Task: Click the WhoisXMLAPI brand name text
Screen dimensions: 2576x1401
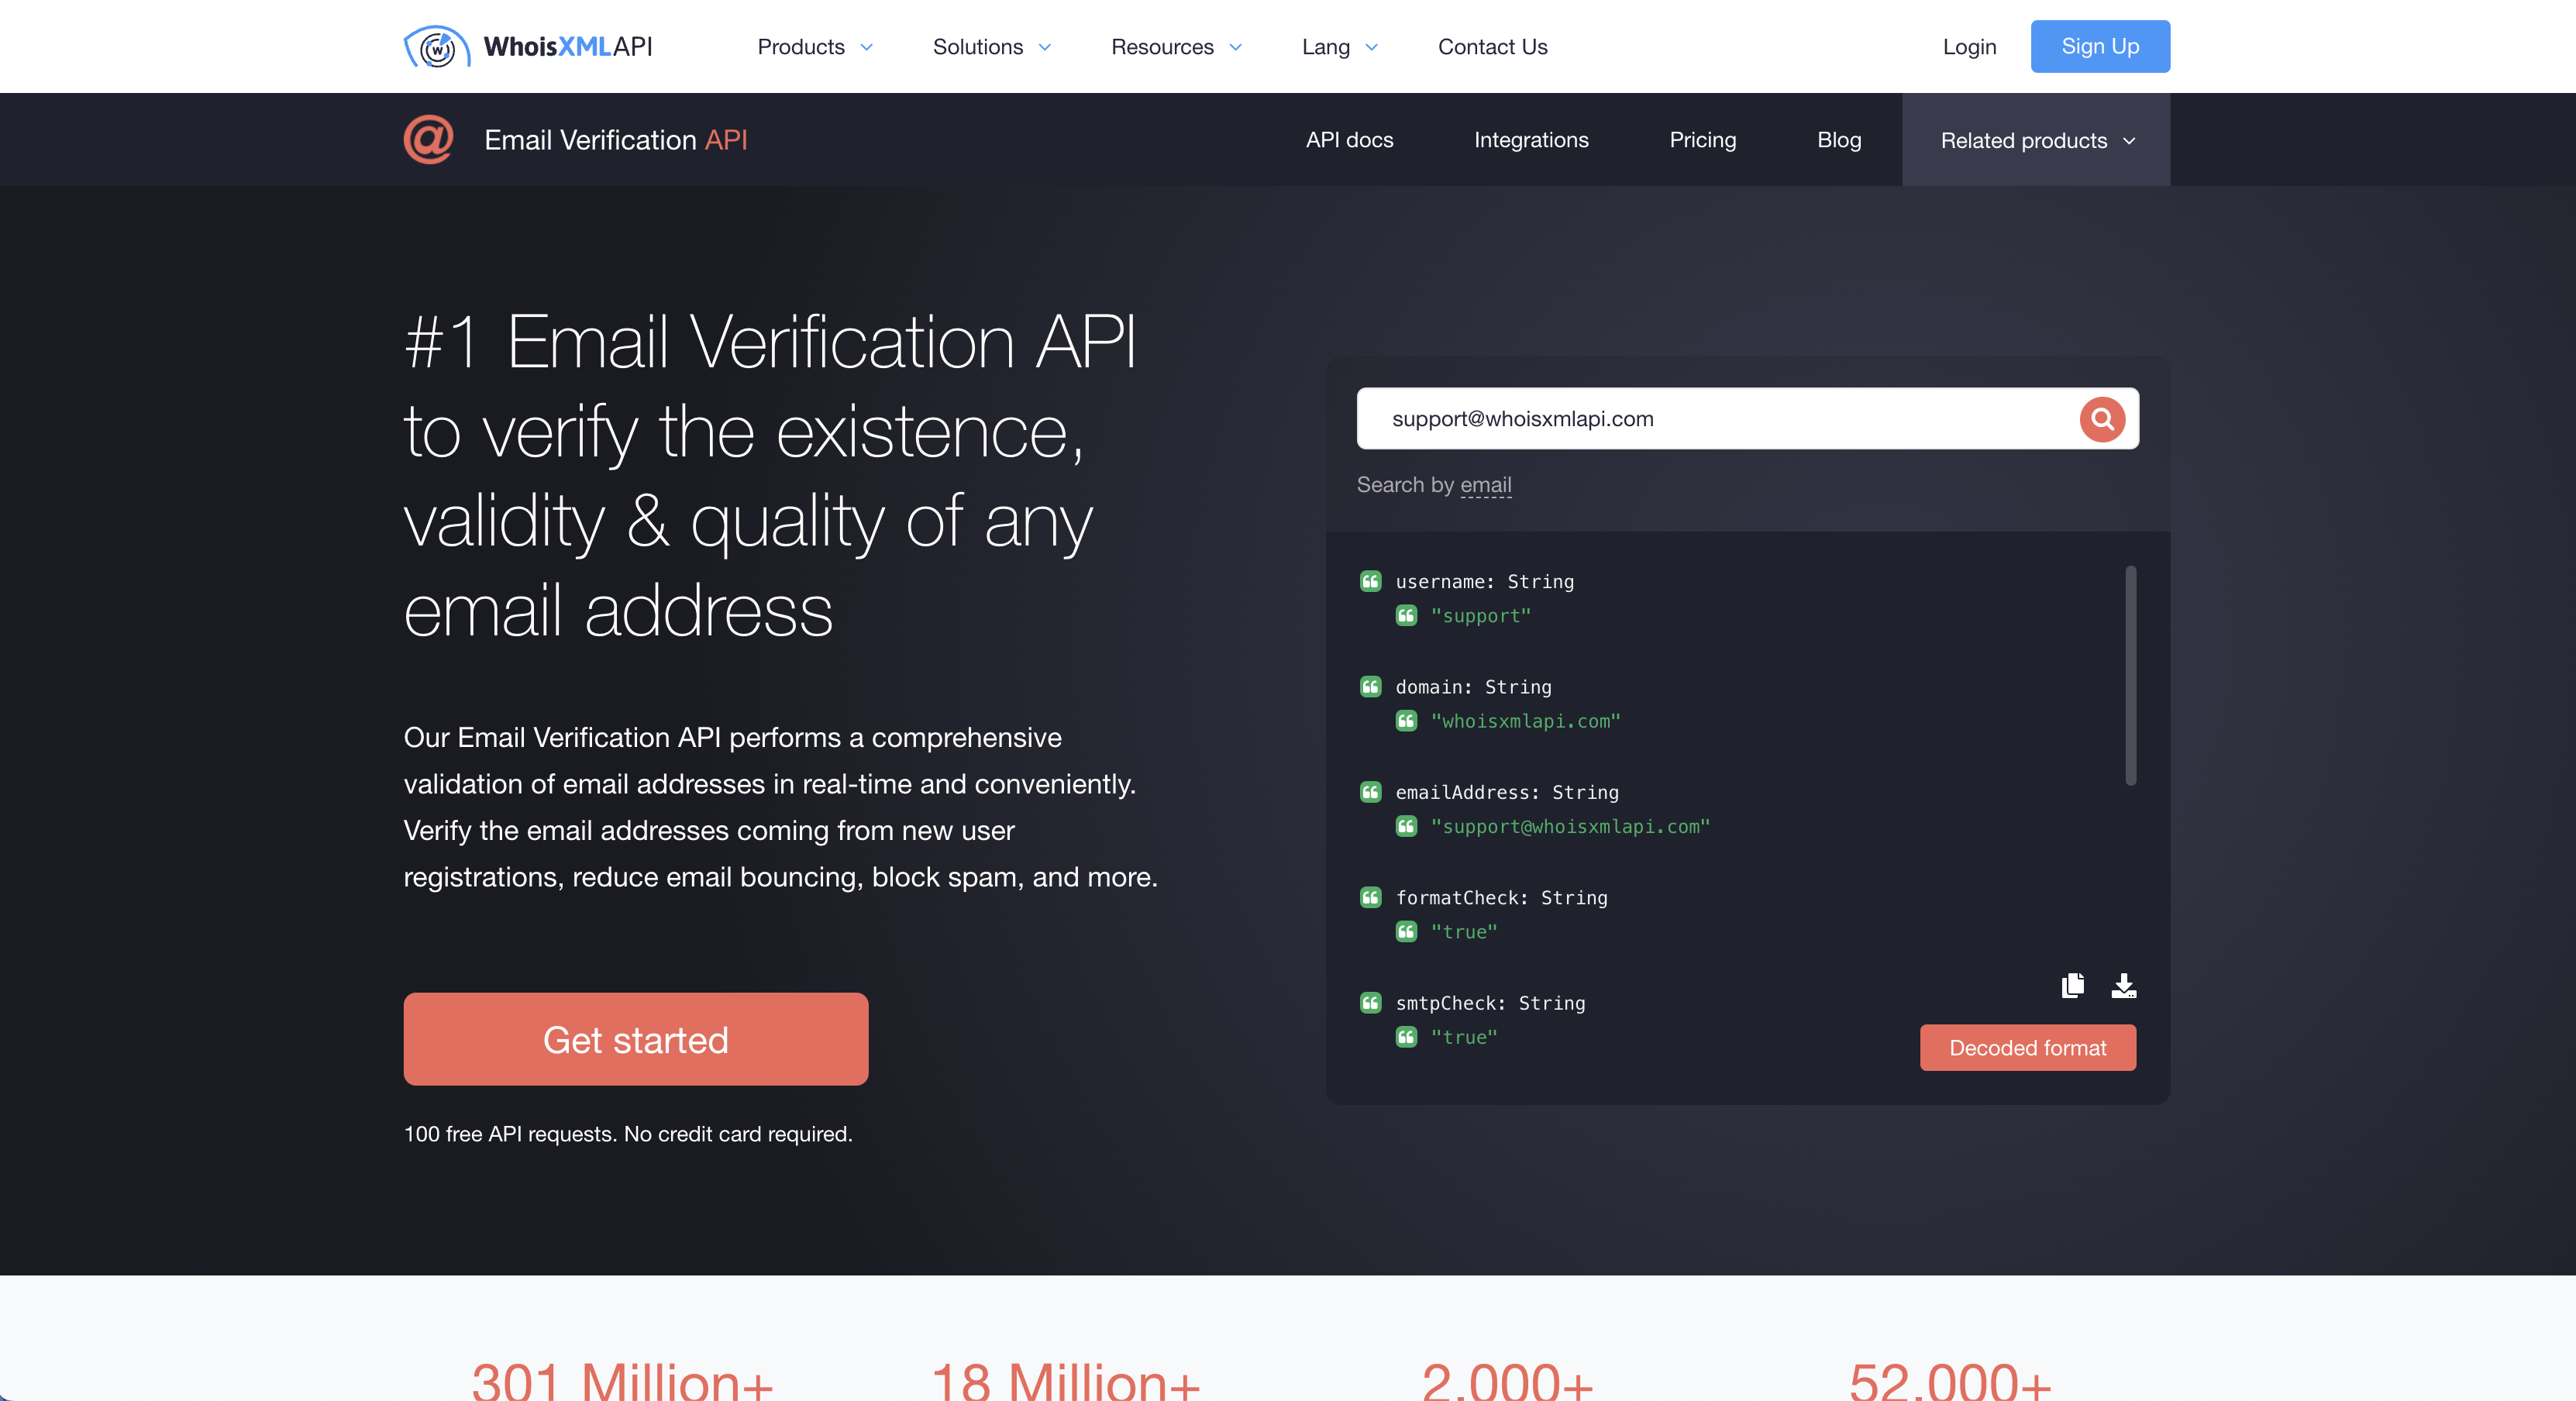Action: (567, 47)
